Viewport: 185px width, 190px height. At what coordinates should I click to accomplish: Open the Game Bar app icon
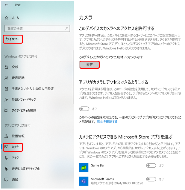click(x=84, y=168)
